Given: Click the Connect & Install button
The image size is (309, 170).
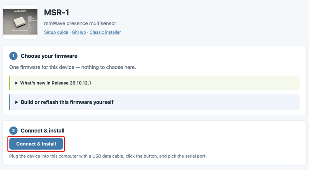Looking at the screenshot, I should (x=36, y=144).
